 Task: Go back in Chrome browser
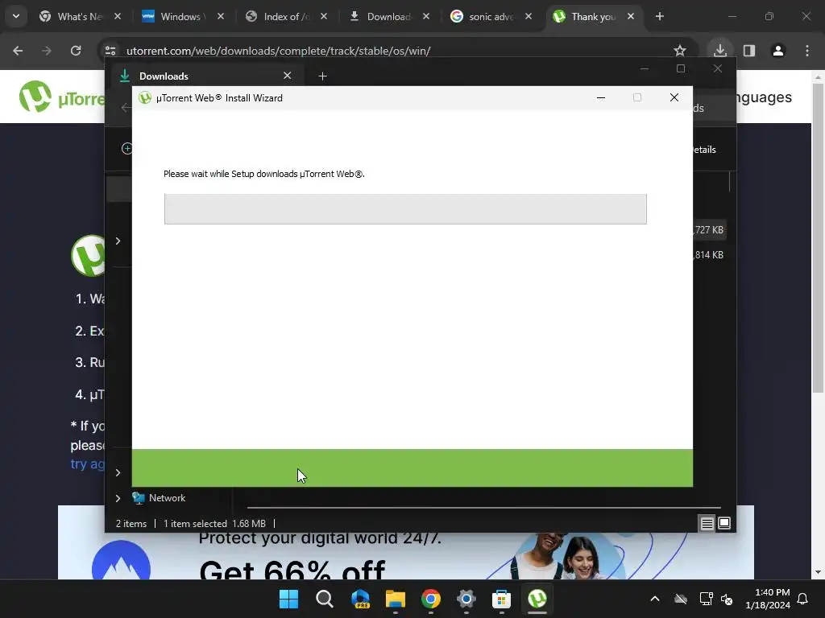pyautogui.click(x=18, y=51)
